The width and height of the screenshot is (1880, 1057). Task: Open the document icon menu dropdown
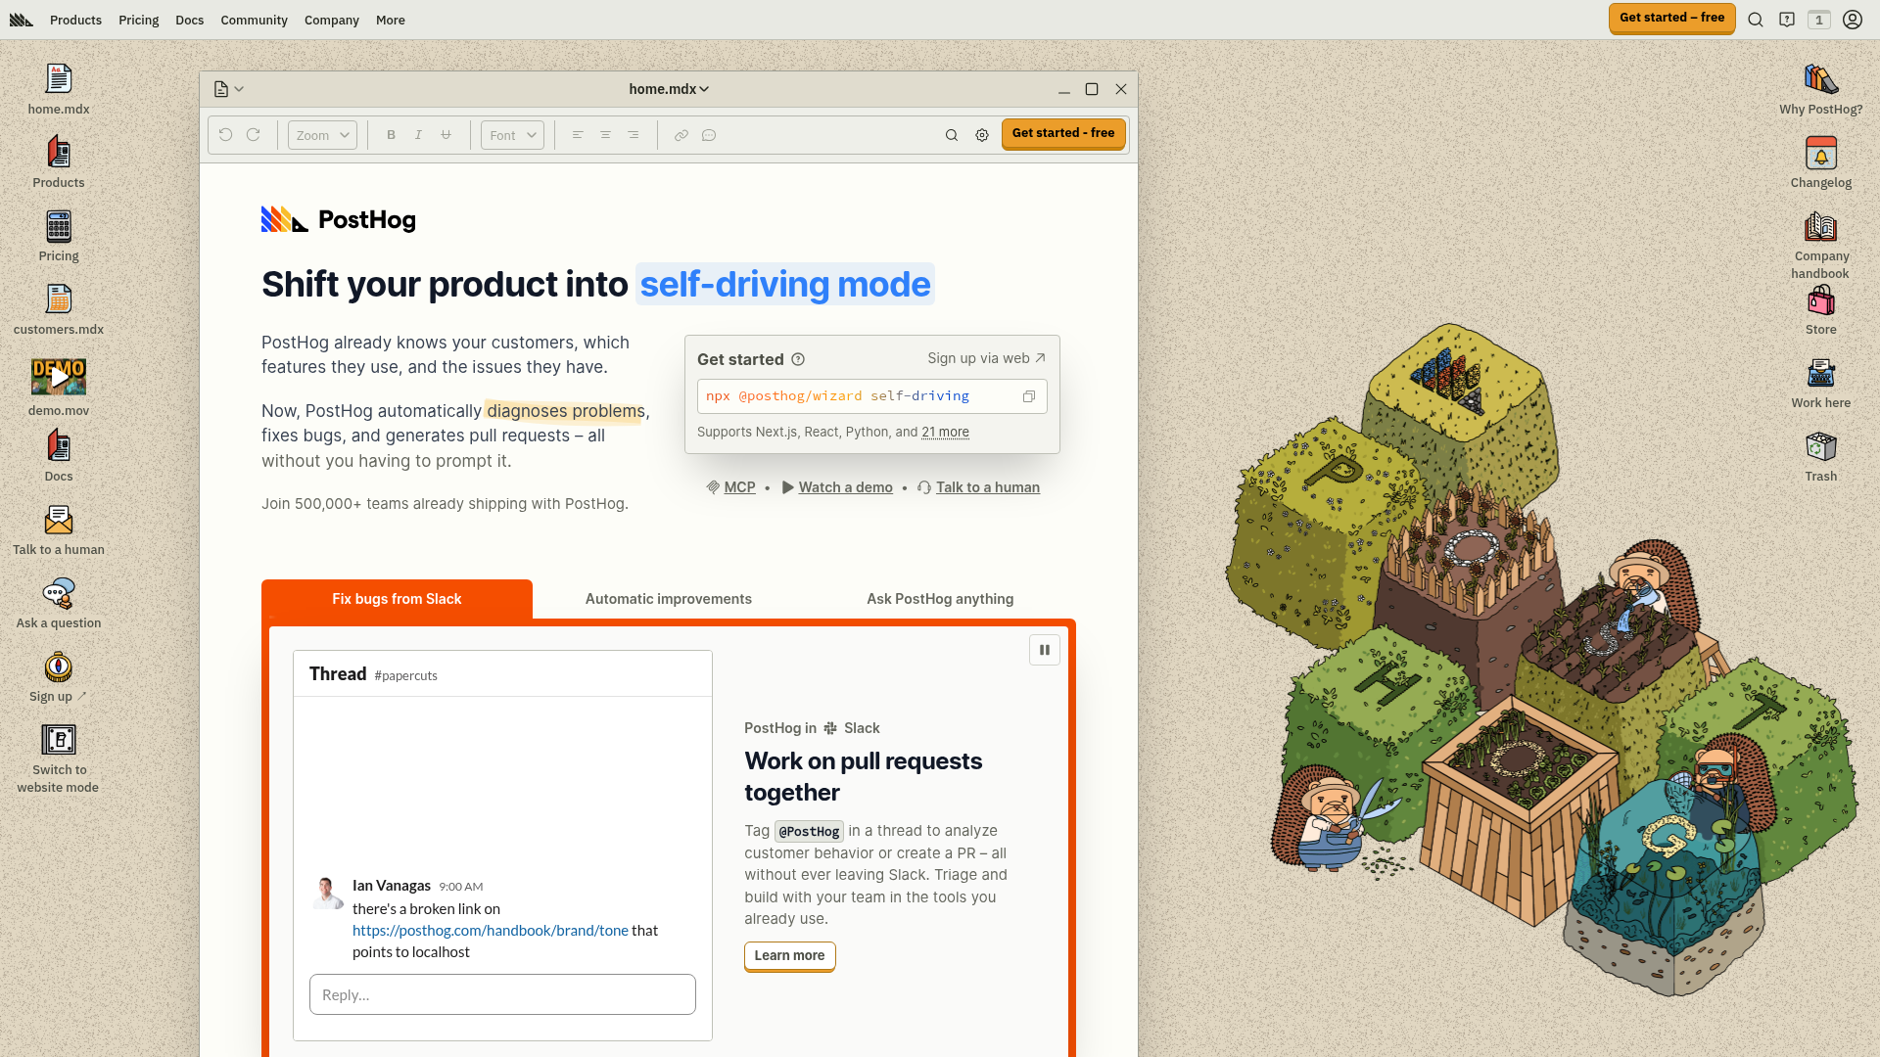pos(228,89)
